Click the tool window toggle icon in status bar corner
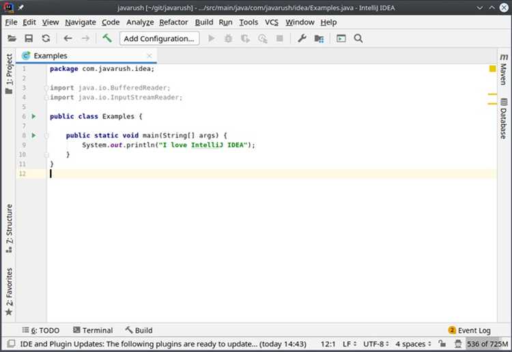This screenshot has width=512, height=352. tap(11, 344)
